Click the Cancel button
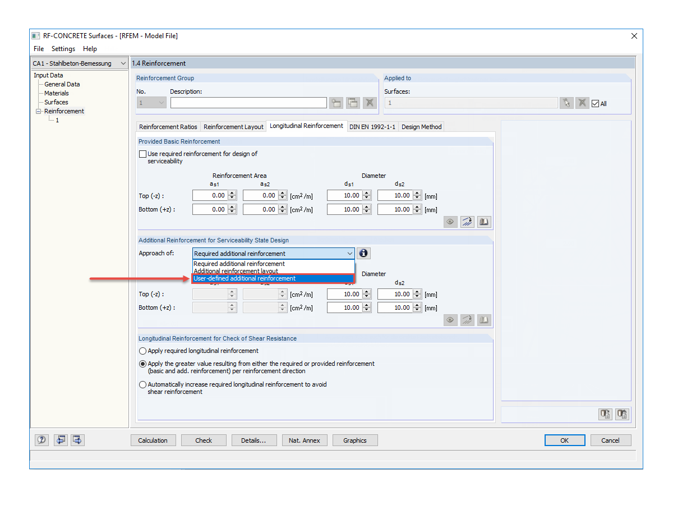The height and width of the screenshot is (505, 673). tap(611, 440)
